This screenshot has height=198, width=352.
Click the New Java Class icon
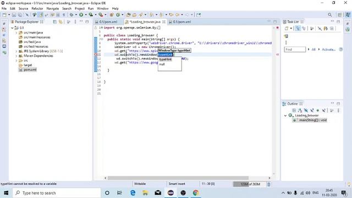tap(118, 15)
